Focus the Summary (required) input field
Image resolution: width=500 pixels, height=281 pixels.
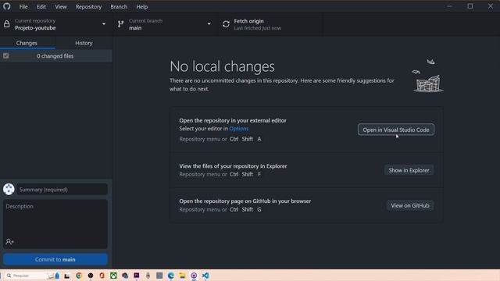[62, 190]
